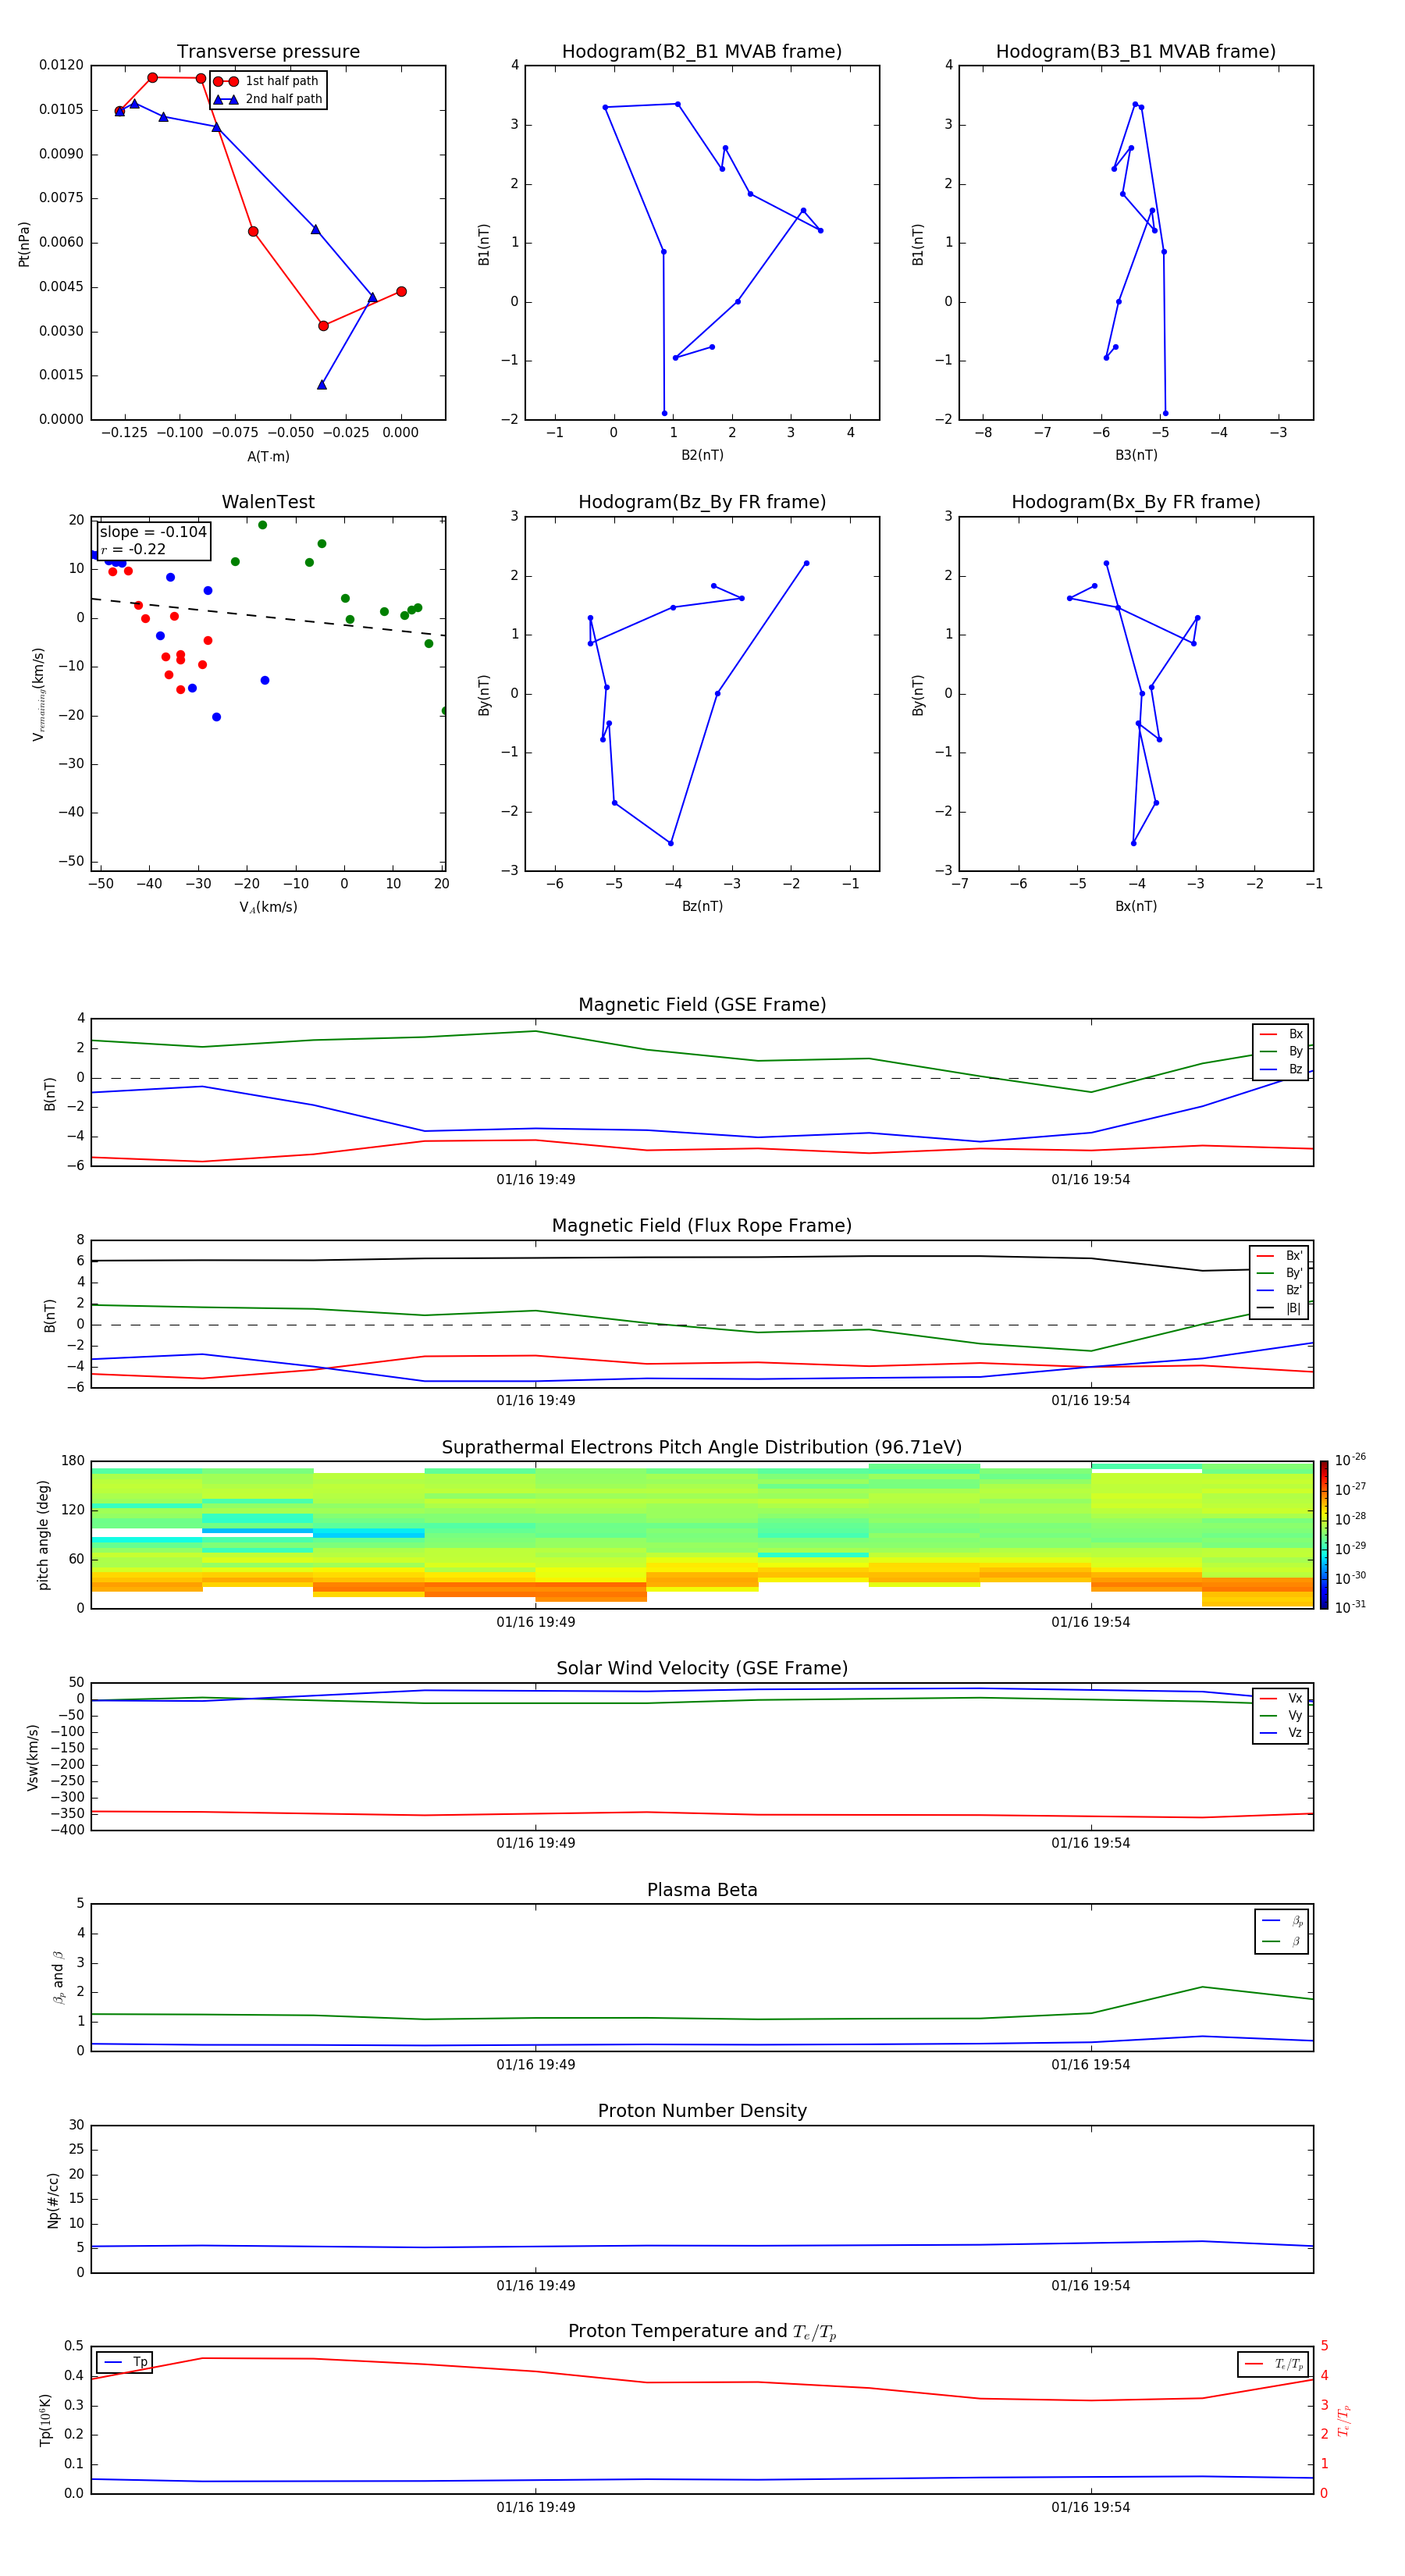1405x2576 pixels.
Task: Click the 'Hodogram(B2_B1 MVAB frame)' title
Action: click(702, 52)
